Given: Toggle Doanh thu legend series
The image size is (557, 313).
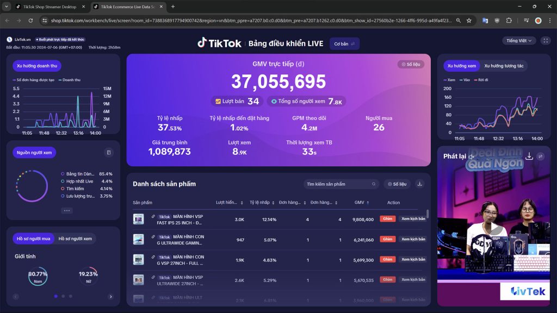Looking at the screenshot, I should click(70, 80).
